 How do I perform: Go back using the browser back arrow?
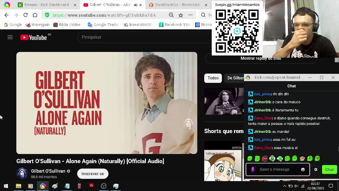7,15
